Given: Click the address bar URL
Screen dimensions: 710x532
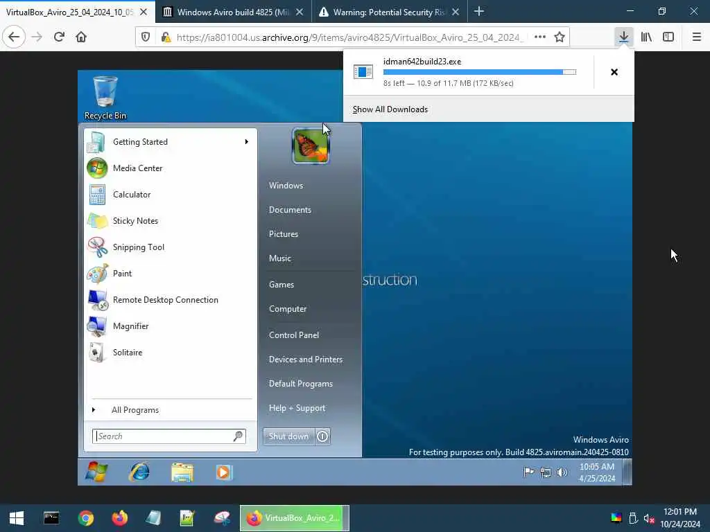Looking at the screenshot, I should 349,37.
